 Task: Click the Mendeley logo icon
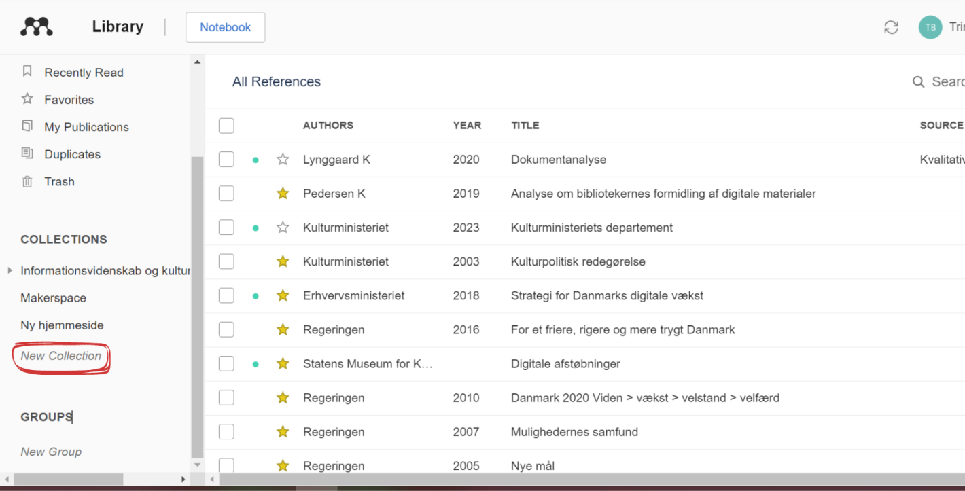(x=37, y=27)
